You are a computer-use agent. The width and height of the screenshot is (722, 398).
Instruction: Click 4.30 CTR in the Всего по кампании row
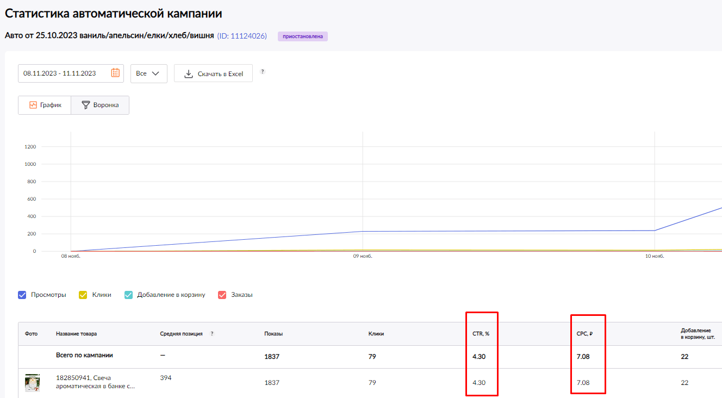(x=480, y=357)
